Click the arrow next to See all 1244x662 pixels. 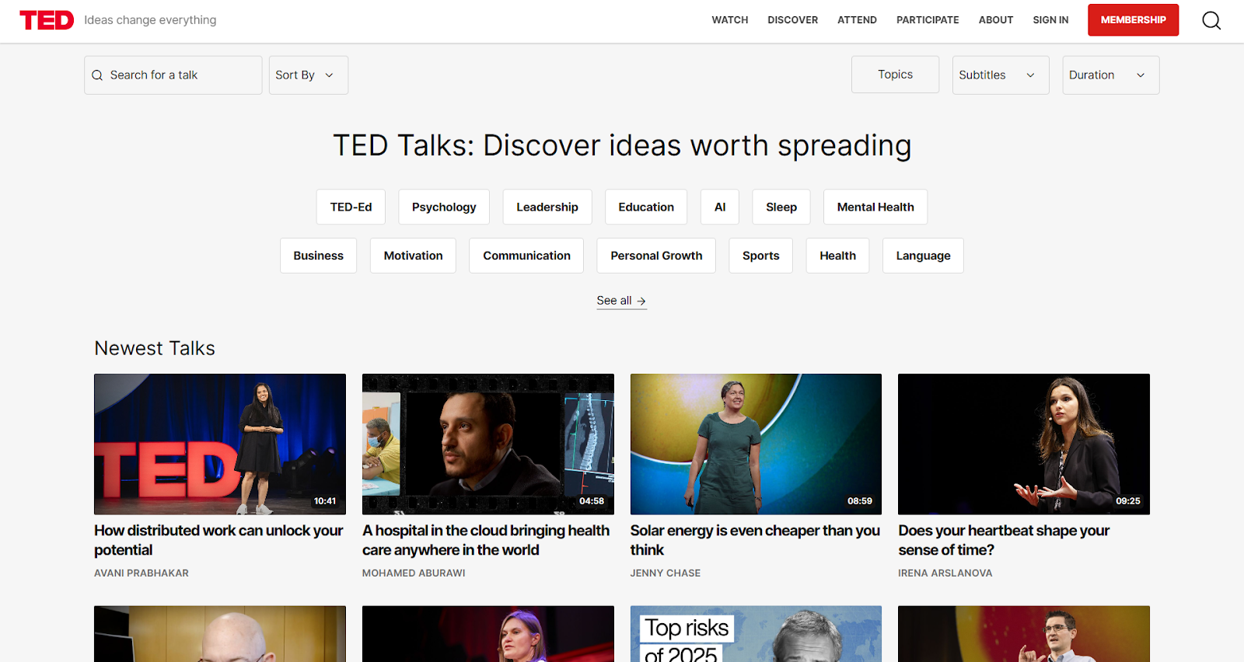[641, 301]
